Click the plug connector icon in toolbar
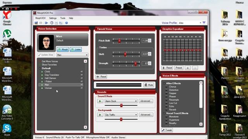248x139 pixels. [x=46, y=23]
